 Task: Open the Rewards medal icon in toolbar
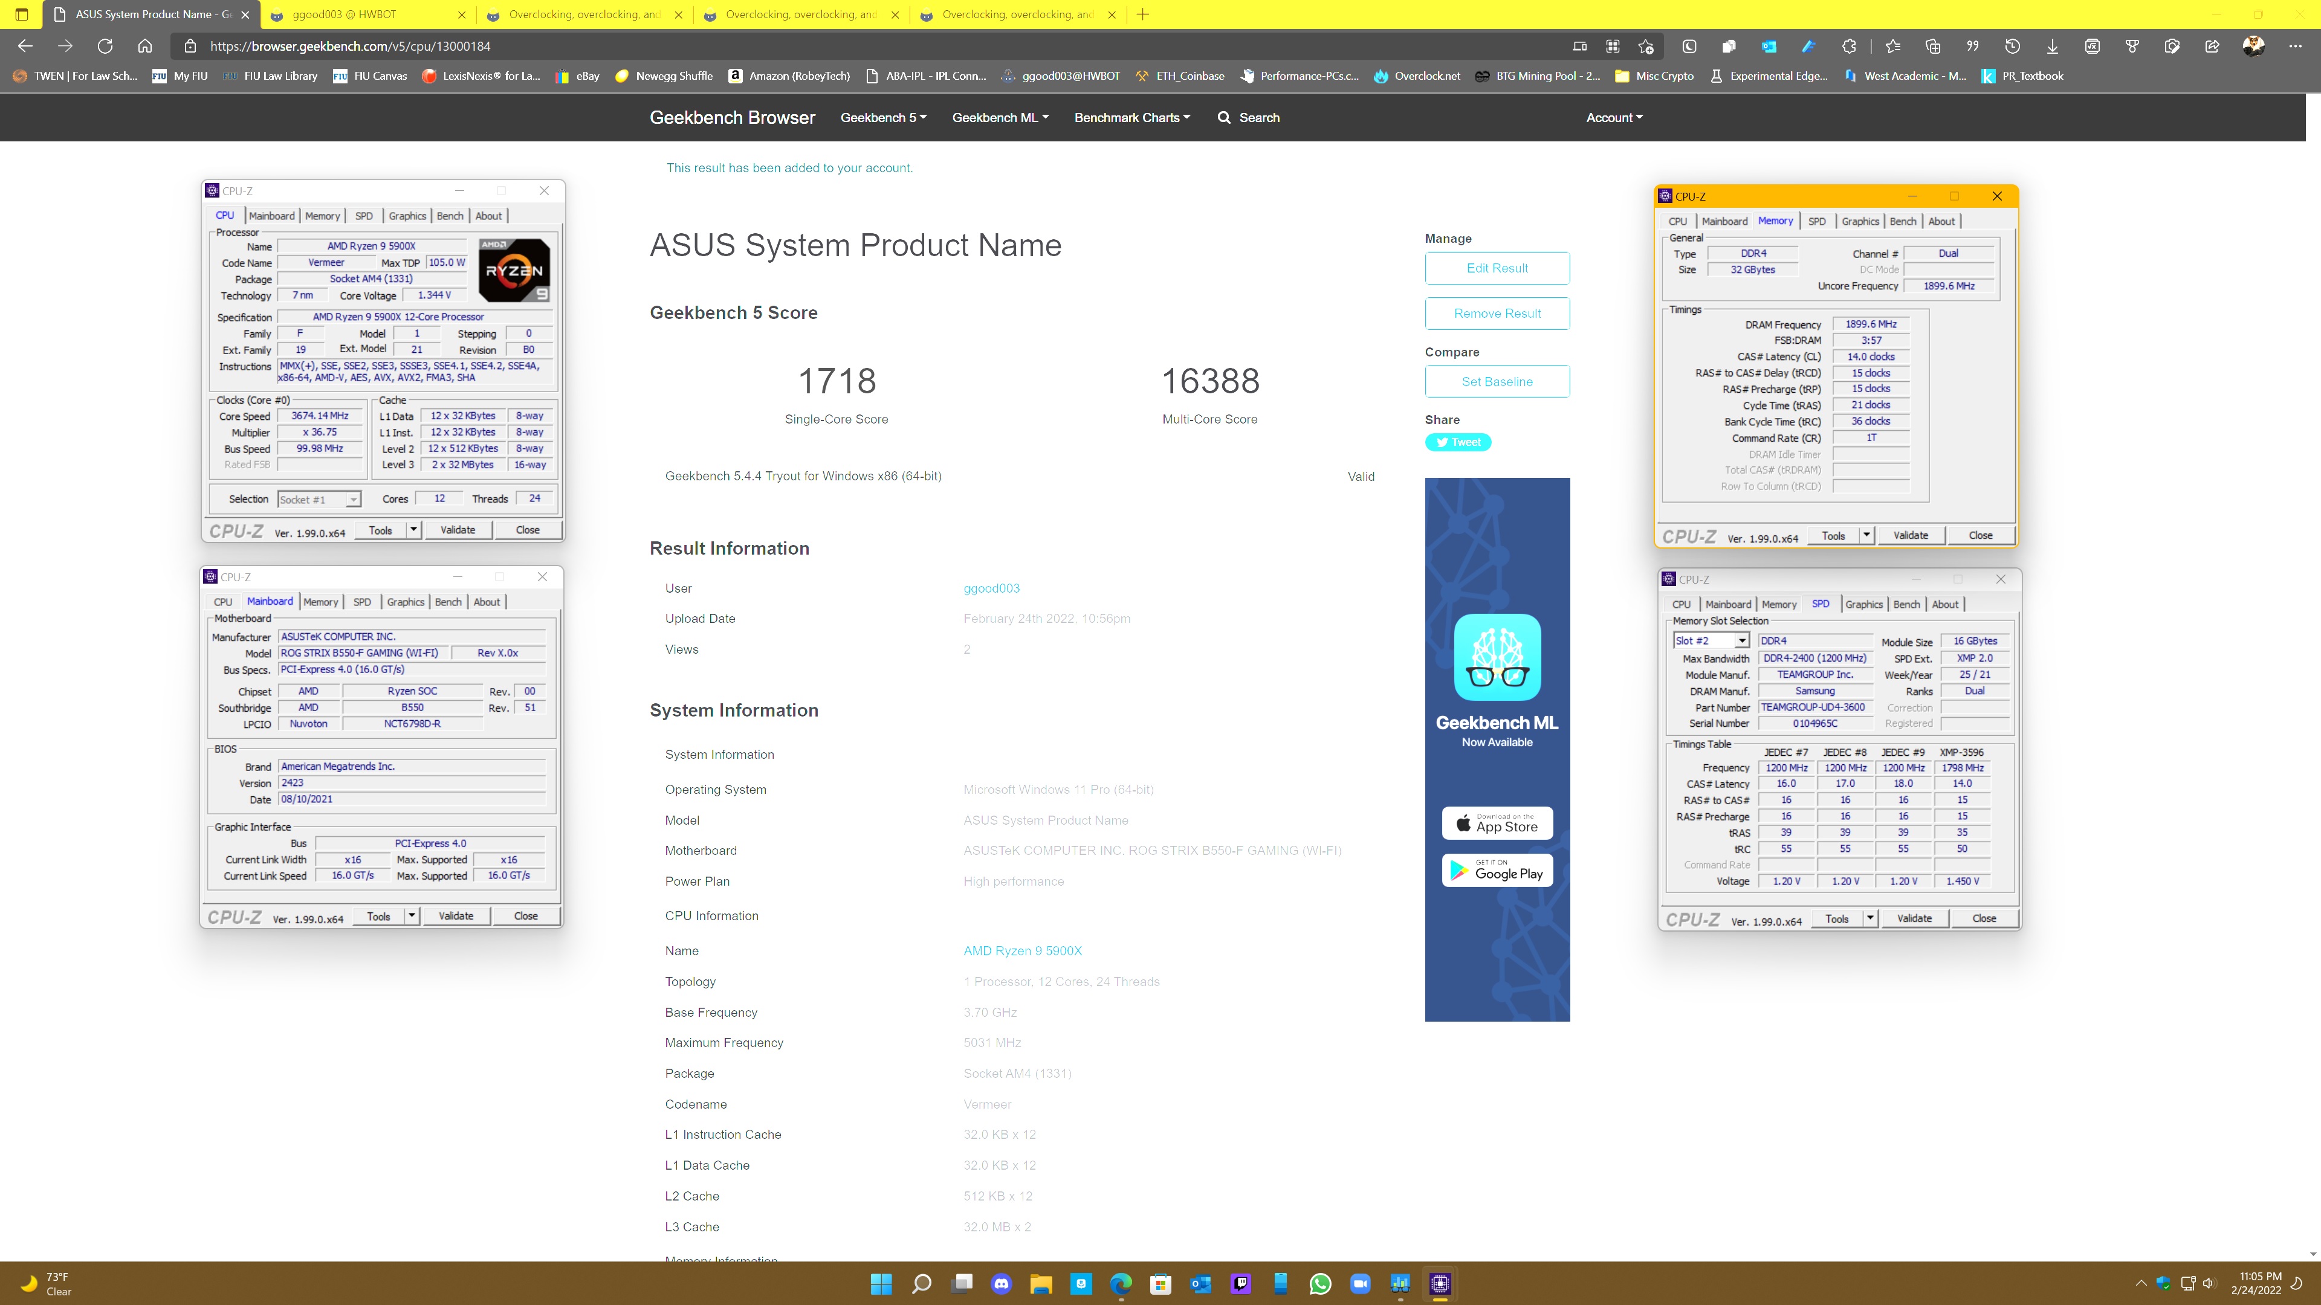2132,46
